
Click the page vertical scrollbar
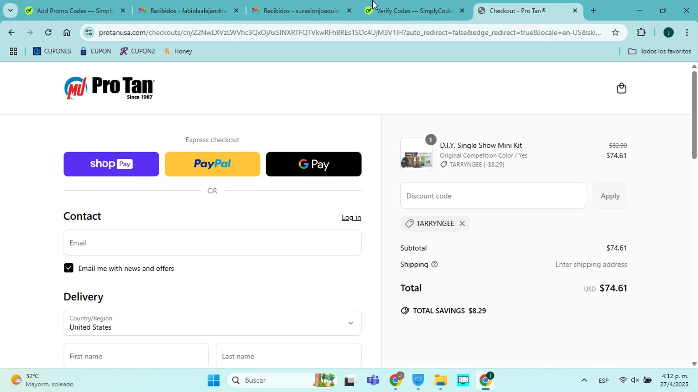point(694,115)
